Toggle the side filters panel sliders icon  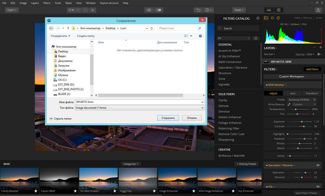[x=278, y=10]
